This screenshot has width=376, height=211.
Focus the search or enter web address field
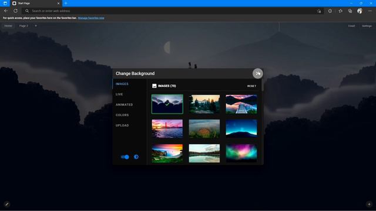point(173,11)
